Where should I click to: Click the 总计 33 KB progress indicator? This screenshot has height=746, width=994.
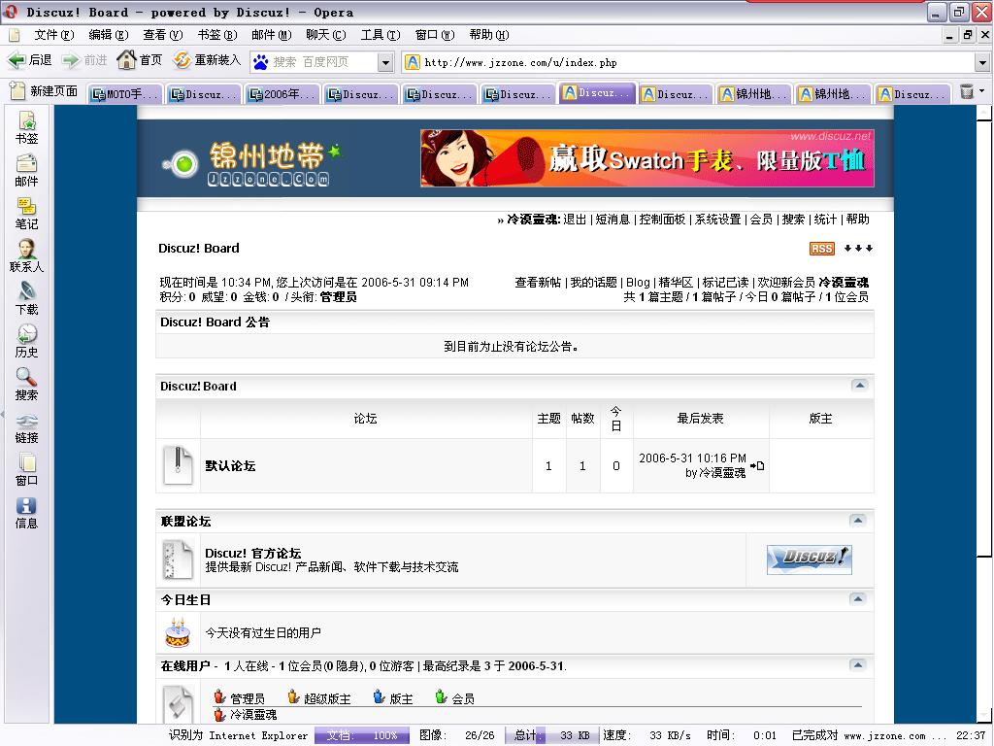551,735
